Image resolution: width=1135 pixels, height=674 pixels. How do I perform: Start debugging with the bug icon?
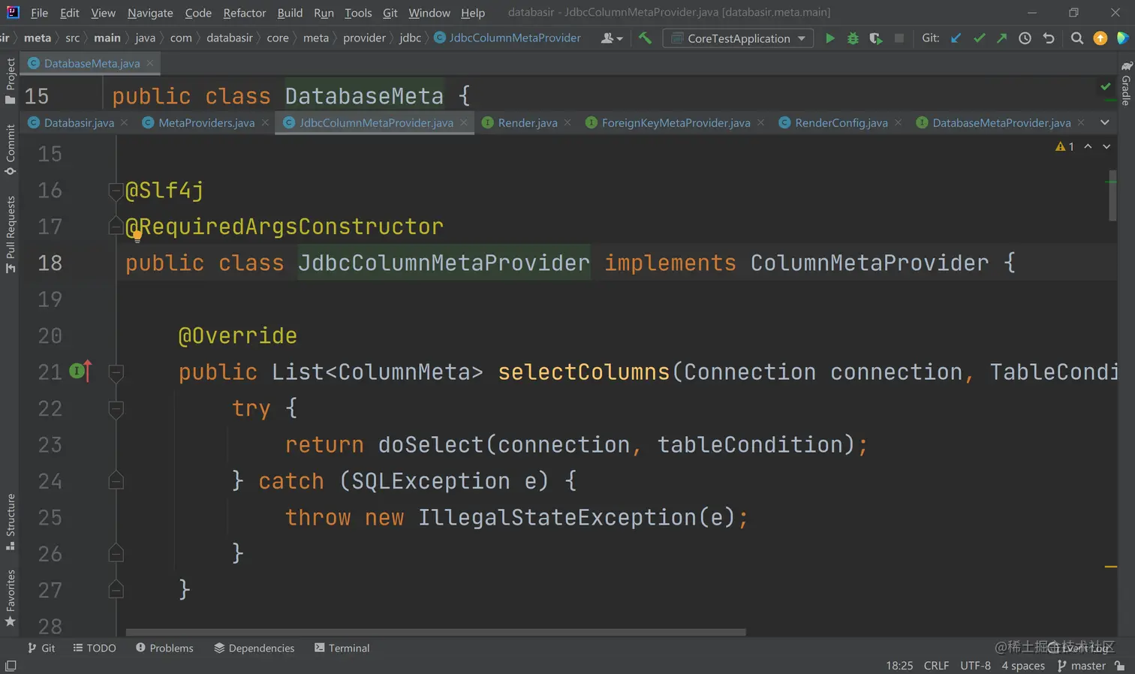[853, 38]
